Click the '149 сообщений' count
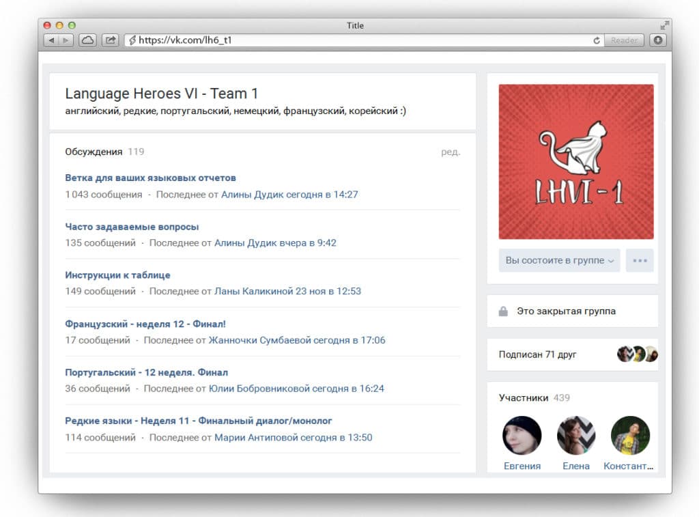Screen dimensions: 699x517 100,292
